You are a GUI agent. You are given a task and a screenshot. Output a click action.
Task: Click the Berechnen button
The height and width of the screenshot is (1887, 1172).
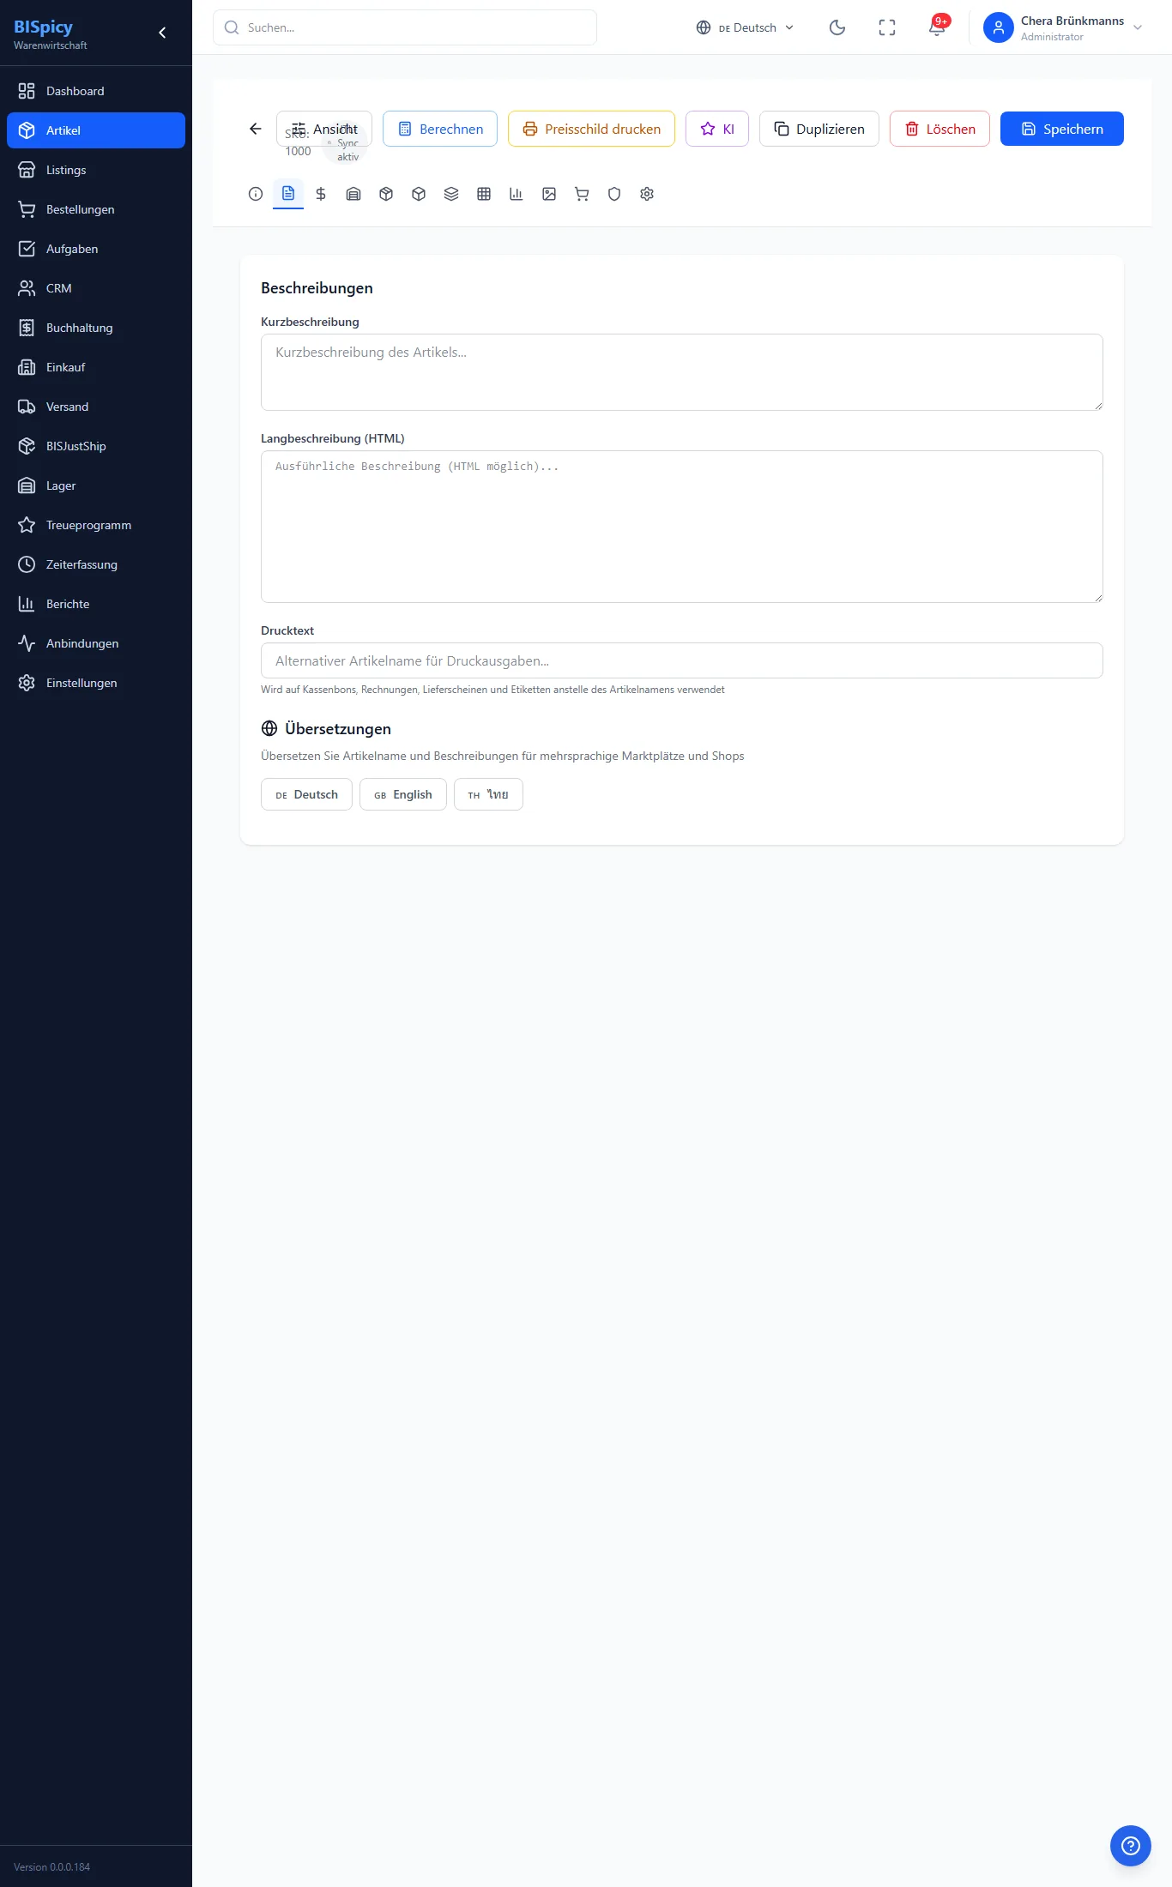pos(440,129)
